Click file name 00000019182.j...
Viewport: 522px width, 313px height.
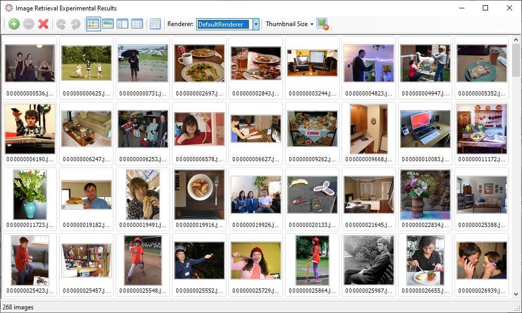[86, 225]
